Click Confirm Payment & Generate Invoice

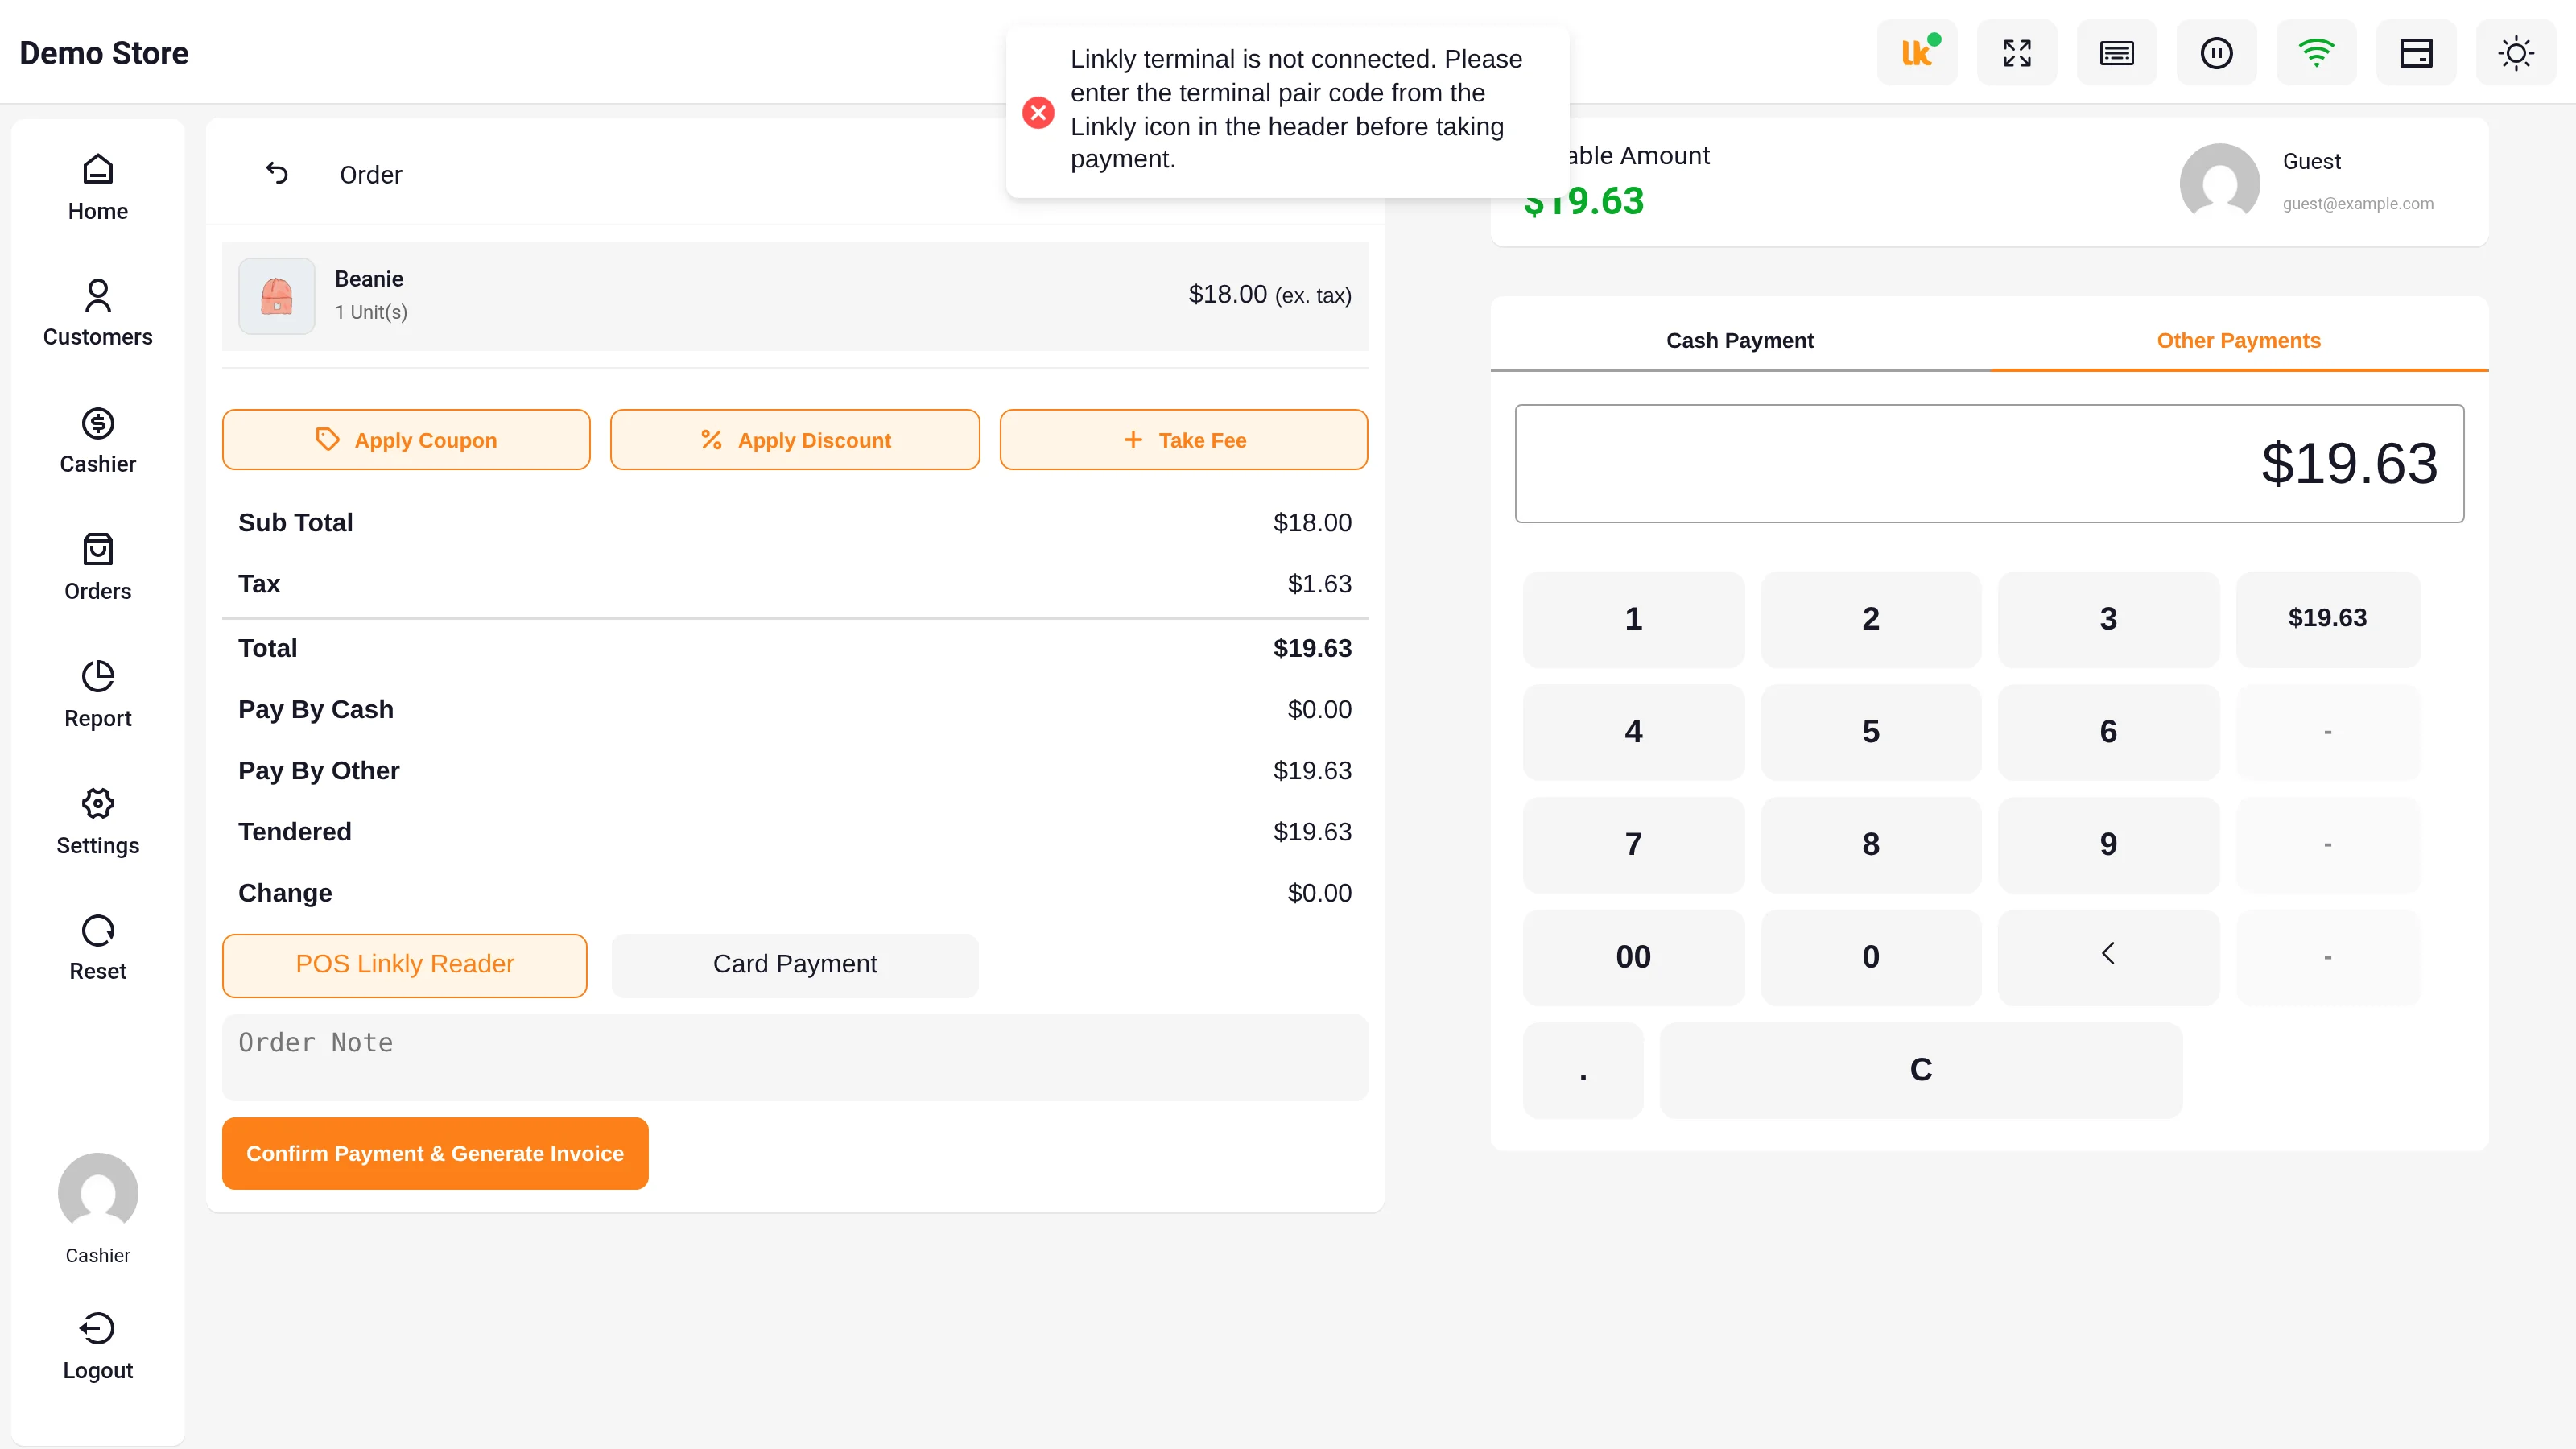tap(435, 1153)
